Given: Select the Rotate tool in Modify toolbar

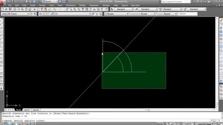Looking at the screenshot, I should click(221, 43).
